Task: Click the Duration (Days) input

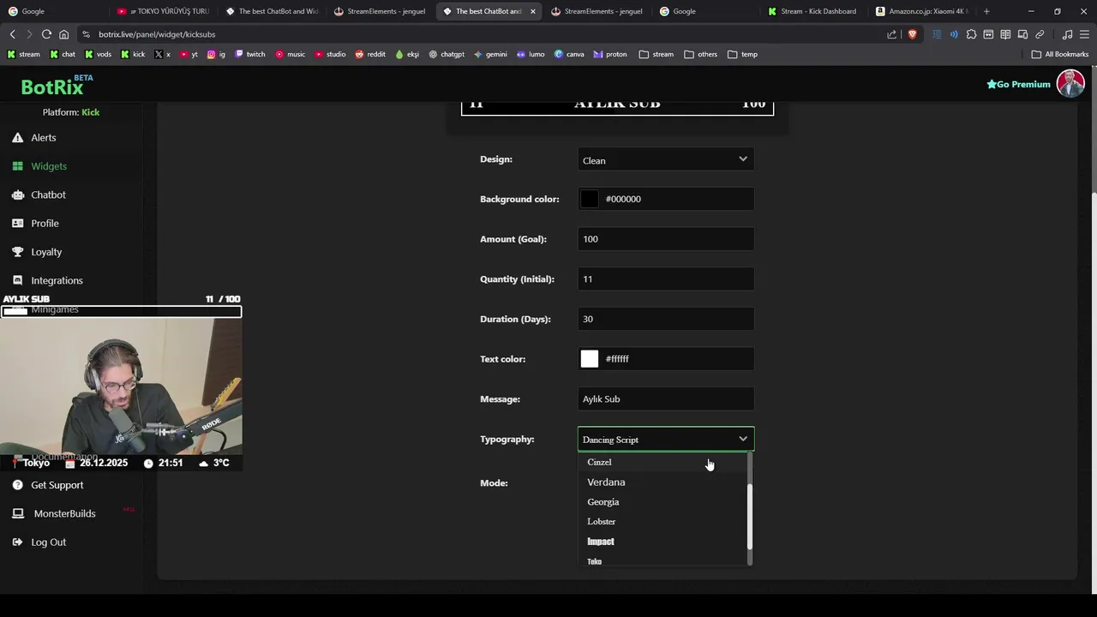Action: (x=666, y=319)
